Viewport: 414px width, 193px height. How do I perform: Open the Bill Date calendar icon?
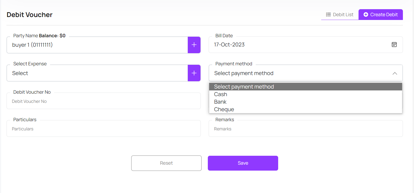click(394, 45)
